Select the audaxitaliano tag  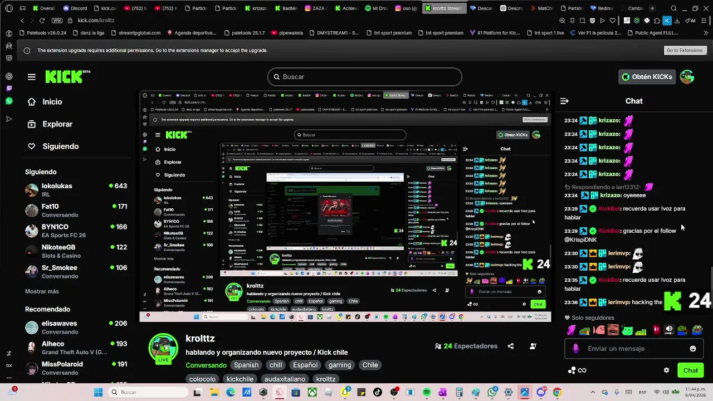(x=285, y=379)
